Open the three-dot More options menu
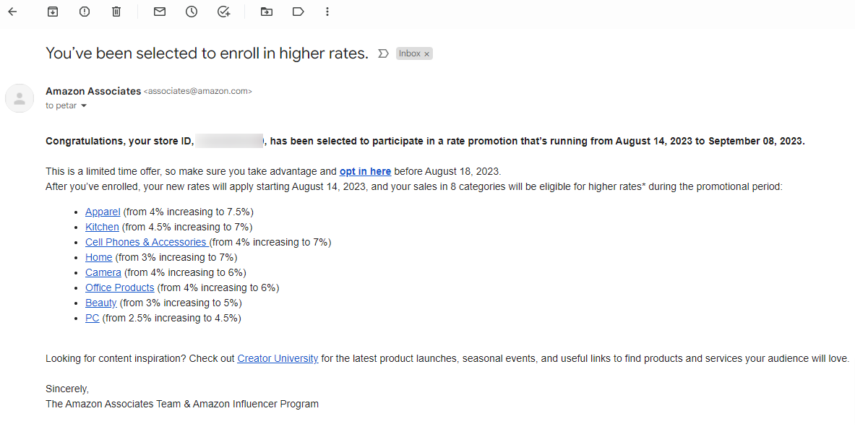The width and height of the screenshot is (855, 437). [x=327, y=12]
